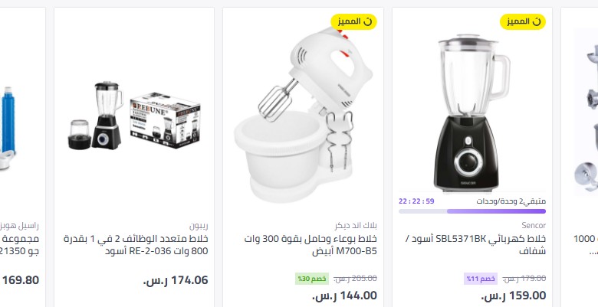Click the Sencor brand name
This screenshot has height=307, width=598.
tap(534, 226)
